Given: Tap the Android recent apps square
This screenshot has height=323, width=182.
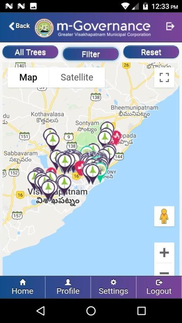Looking at the screenshot, I should [x=141, y=311].
